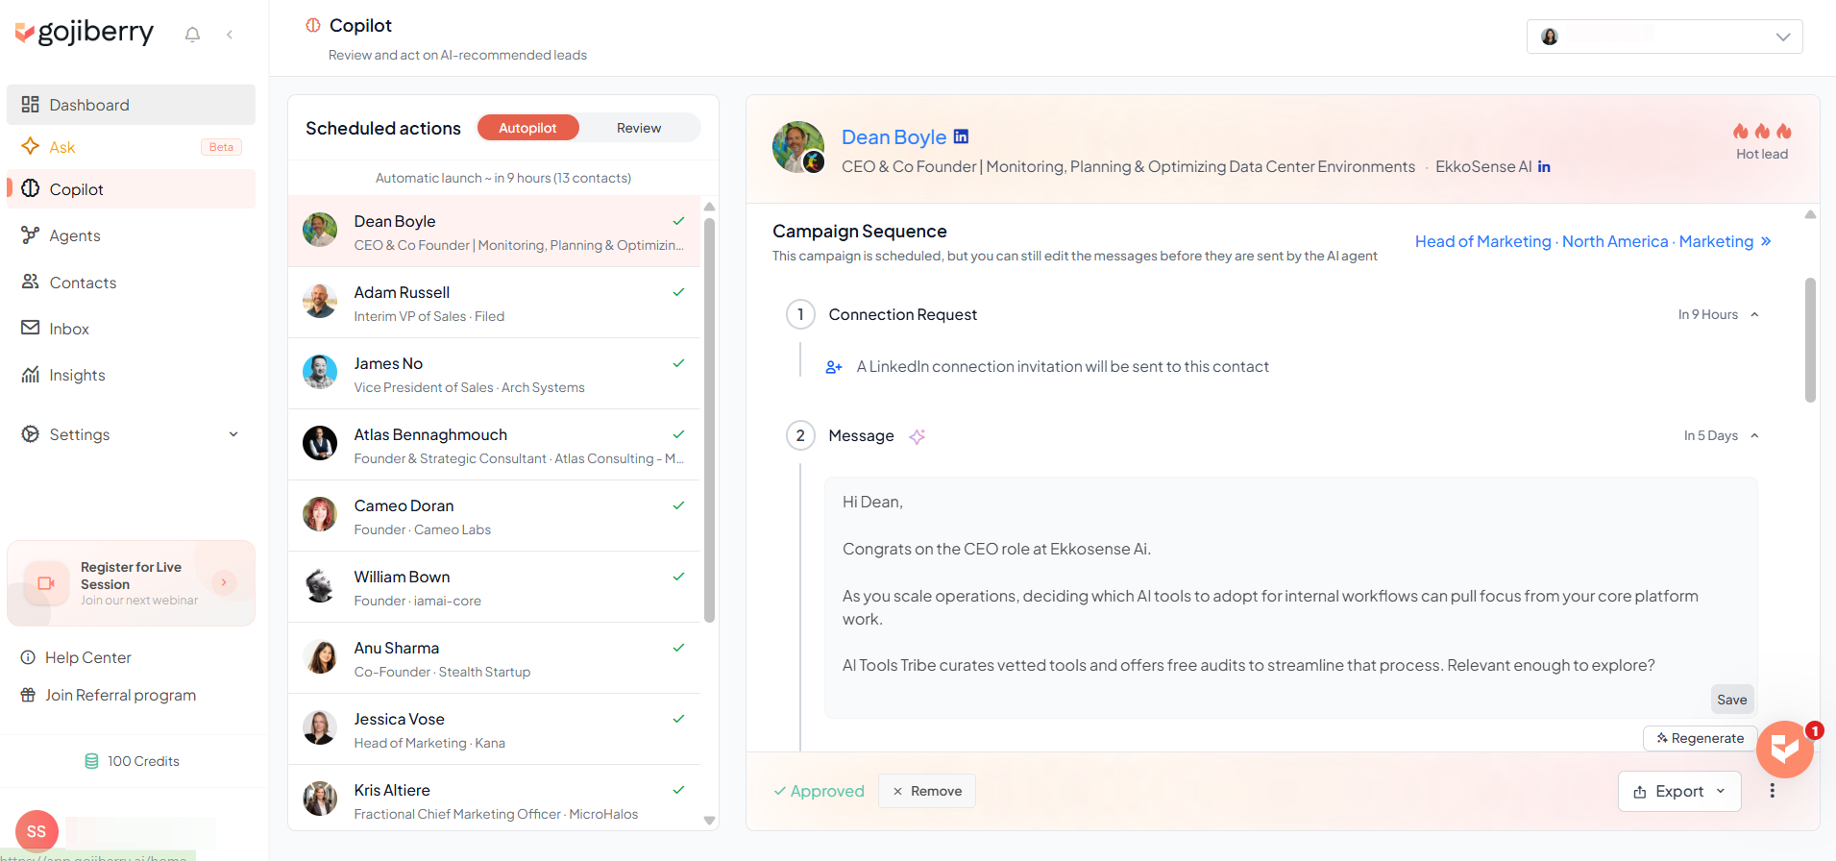The image size is (1836, 861).
Task: Open the chat support widget icon
Action: pos(1785,749)
